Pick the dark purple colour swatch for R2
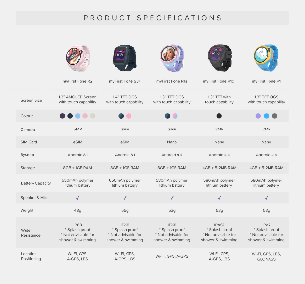Screen dimensions: 305x284 pyautogui.click(x=62, y=116)
